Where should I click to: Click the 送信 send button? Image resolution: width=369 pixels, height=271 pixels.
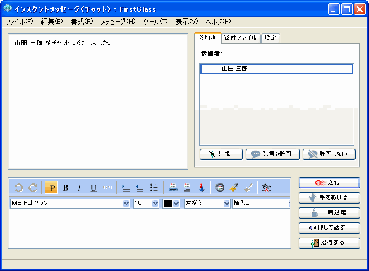point(329,182)
